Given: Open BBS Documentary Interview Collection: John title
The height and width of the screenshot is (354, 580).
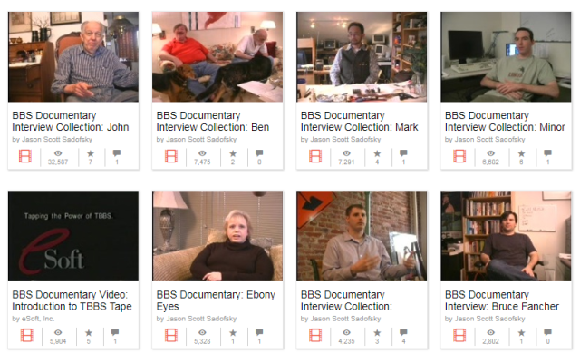Looking at the screenshot, I should pyautogui.click(x=71, y=121).
